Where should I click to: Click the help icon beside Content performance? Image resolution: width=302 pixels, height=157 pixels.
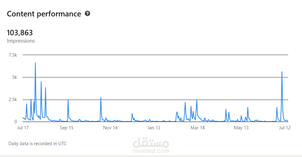click(87, 13)
